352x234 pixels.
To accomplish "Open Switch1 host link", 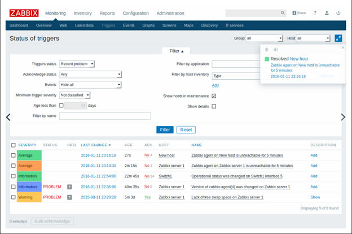I will tap(165, 176).
